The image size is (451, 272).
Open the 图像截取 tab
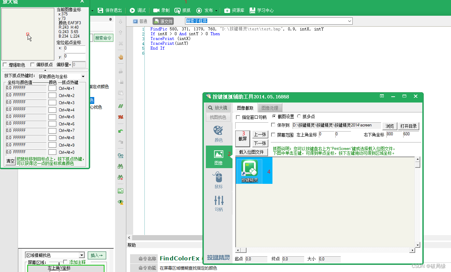coord(245,108)
